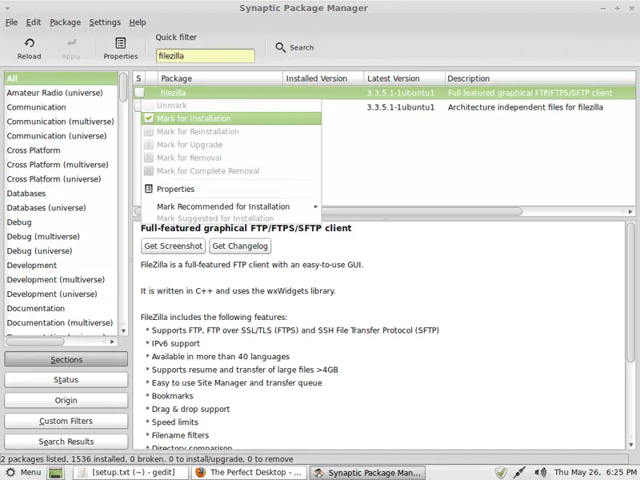This screenshot has height=480, width=640.
Task: Open the Package menu
Action: [66, 22]
